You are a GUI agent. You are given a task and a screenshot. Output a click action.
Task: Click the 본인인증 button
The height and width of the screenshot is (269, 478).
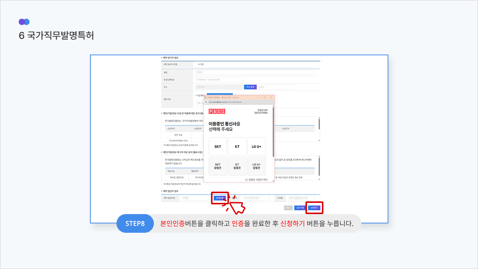(x=220, y=198)
